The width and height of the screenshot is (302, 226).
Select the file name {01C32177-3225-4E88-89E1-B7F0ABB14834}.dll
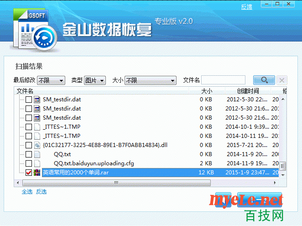click(x=105, y=145)
